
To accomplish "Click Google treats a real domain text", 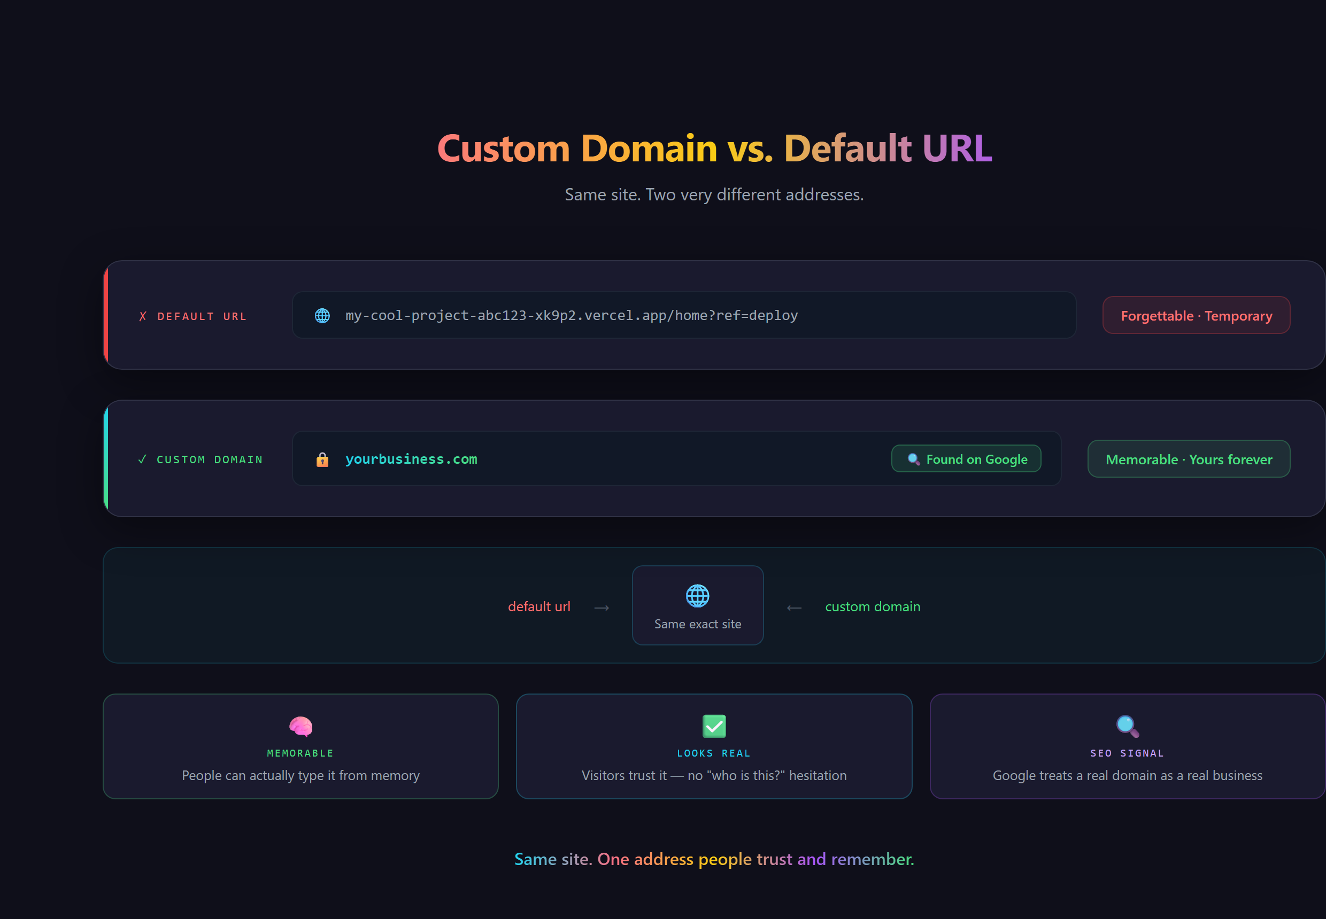I will (1128, 776).
